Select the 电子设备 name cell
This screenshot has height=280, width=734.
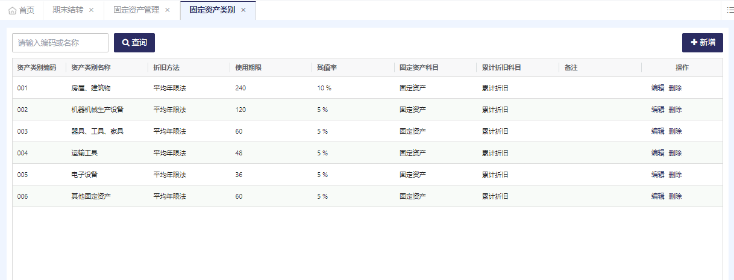84,175
